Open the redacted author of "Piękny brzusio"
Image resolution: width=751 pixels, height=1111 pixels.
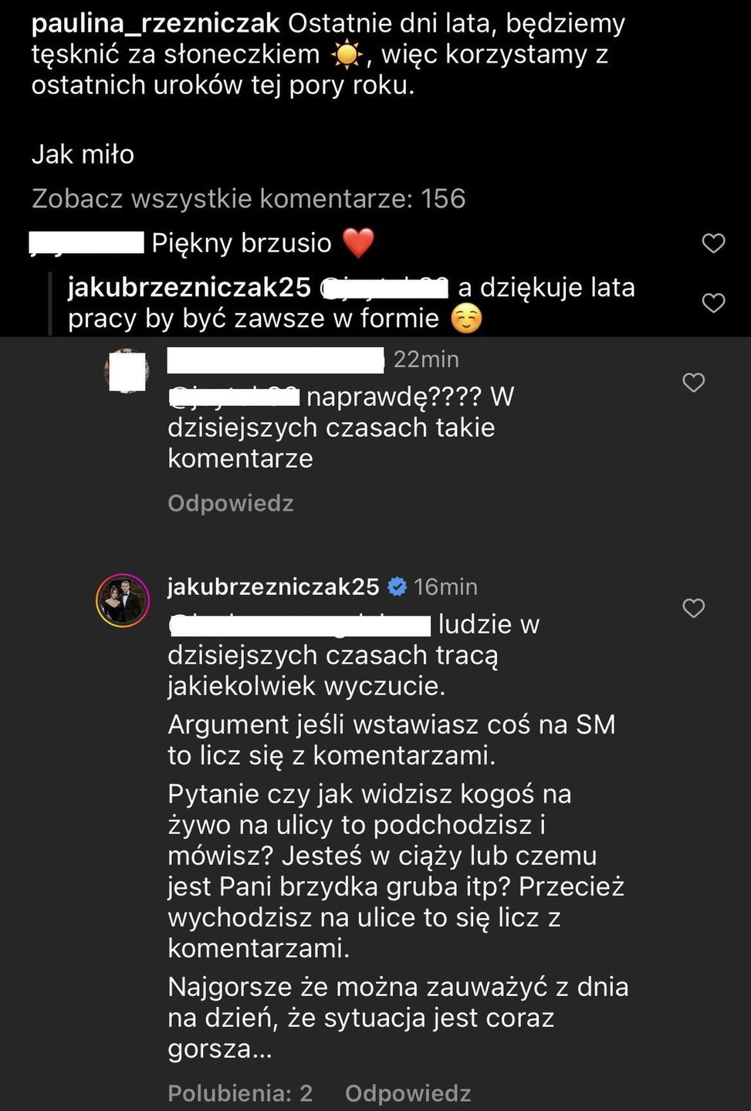pos(86,243)
